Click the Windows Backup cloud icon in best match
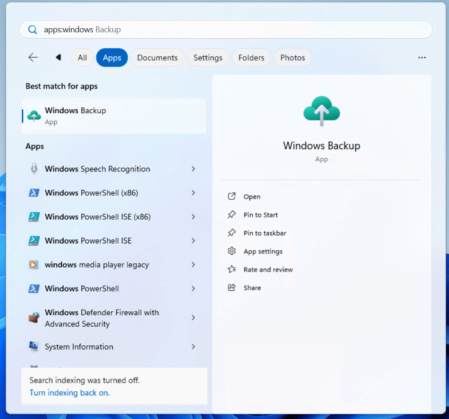449x419 pixels. 34,116
